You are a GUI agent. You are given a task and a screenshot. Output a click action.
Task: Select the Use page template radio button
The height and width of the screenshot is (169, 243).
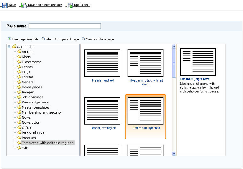coord(9,39)
